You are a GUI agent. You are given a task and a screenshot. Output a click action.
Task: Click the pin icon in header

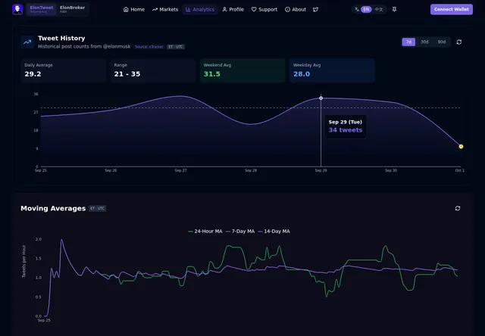click(x=394, y=10)
